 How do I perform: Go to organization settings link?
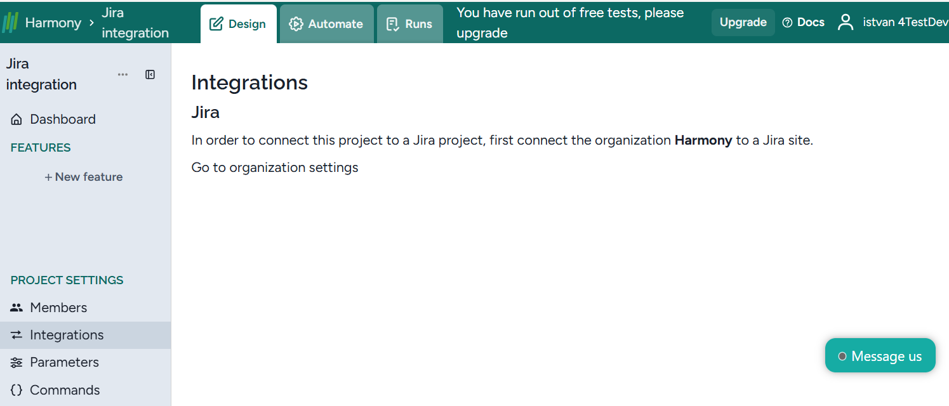pyautogui.click(x=275, y=167)
